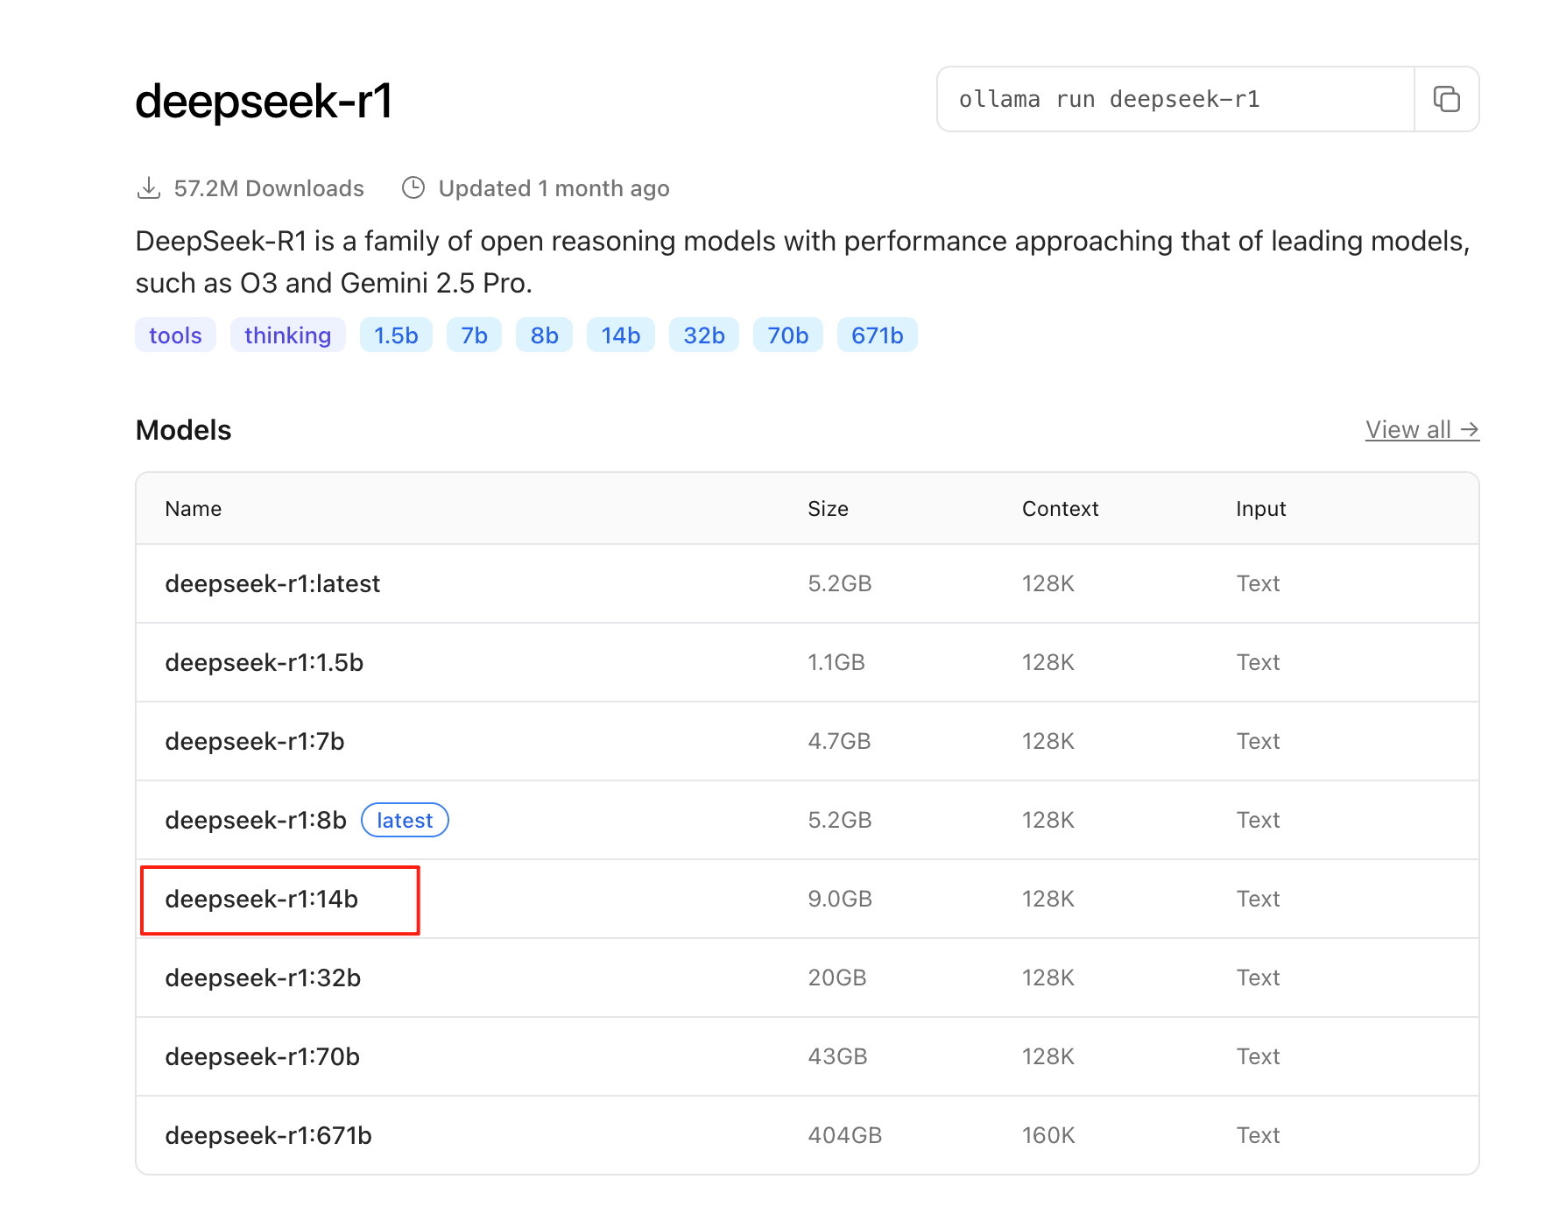This screenshot has height=1214, width=1566.
Task: Open deepseek-r1:32b model
Action: 263,978
